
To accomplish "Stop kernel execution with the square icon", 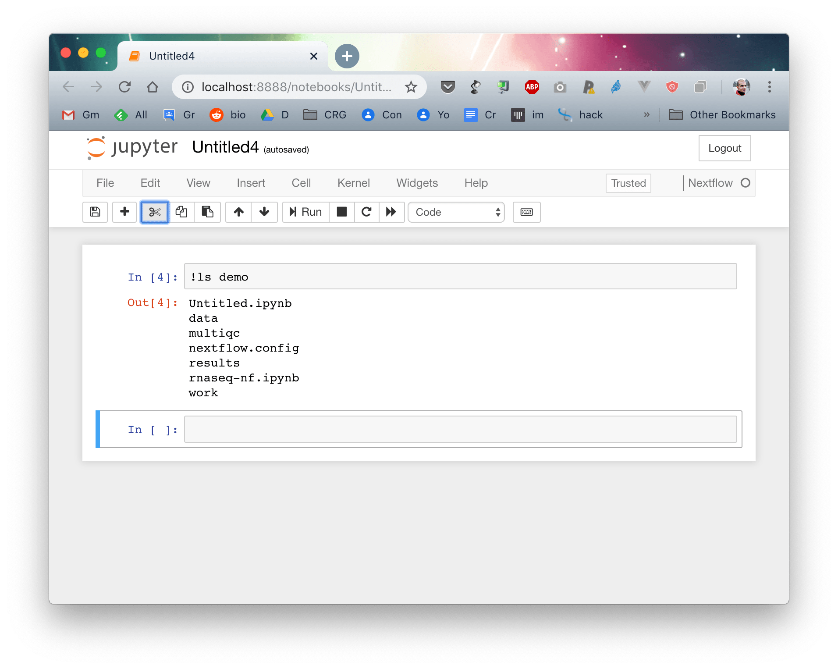I will [341, 212].
